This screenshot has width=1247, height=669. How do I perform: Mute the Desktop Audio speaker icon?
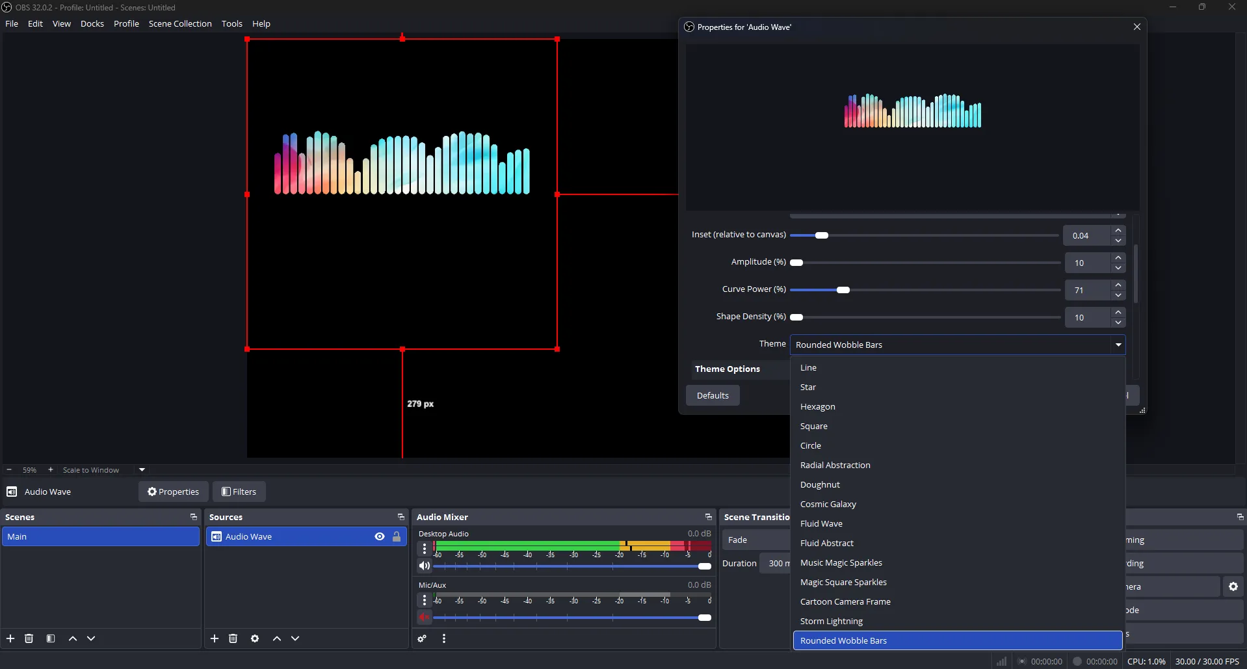point(424,565)
